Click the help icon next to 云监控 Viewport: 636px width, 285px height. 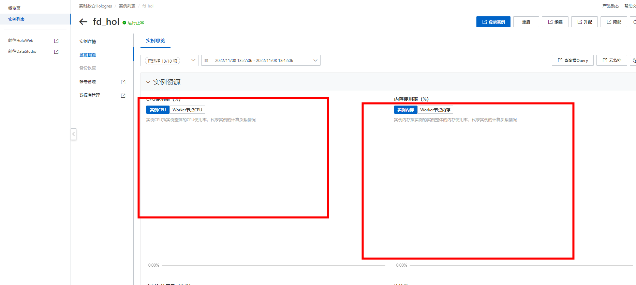click(633, 60)
